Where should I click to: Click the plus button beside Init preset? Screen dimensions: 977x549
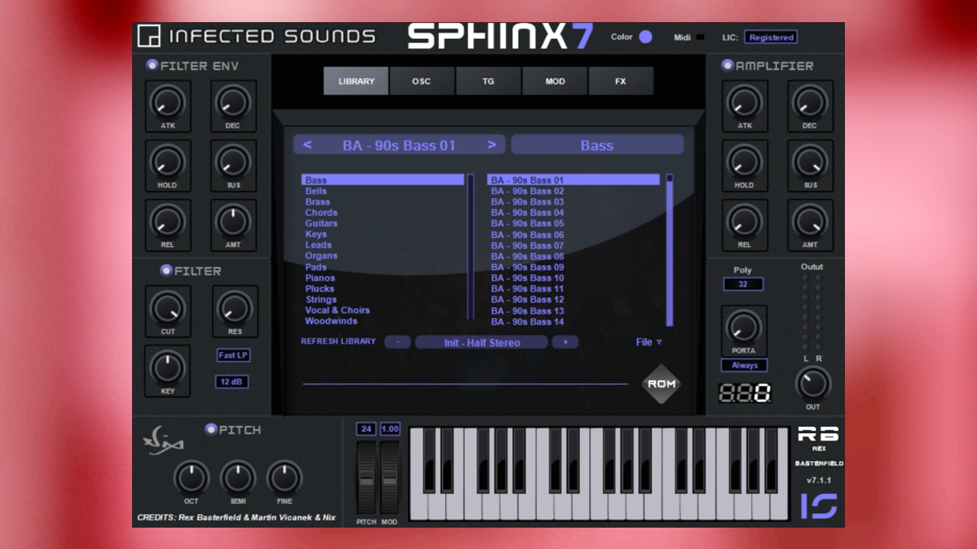566,342
